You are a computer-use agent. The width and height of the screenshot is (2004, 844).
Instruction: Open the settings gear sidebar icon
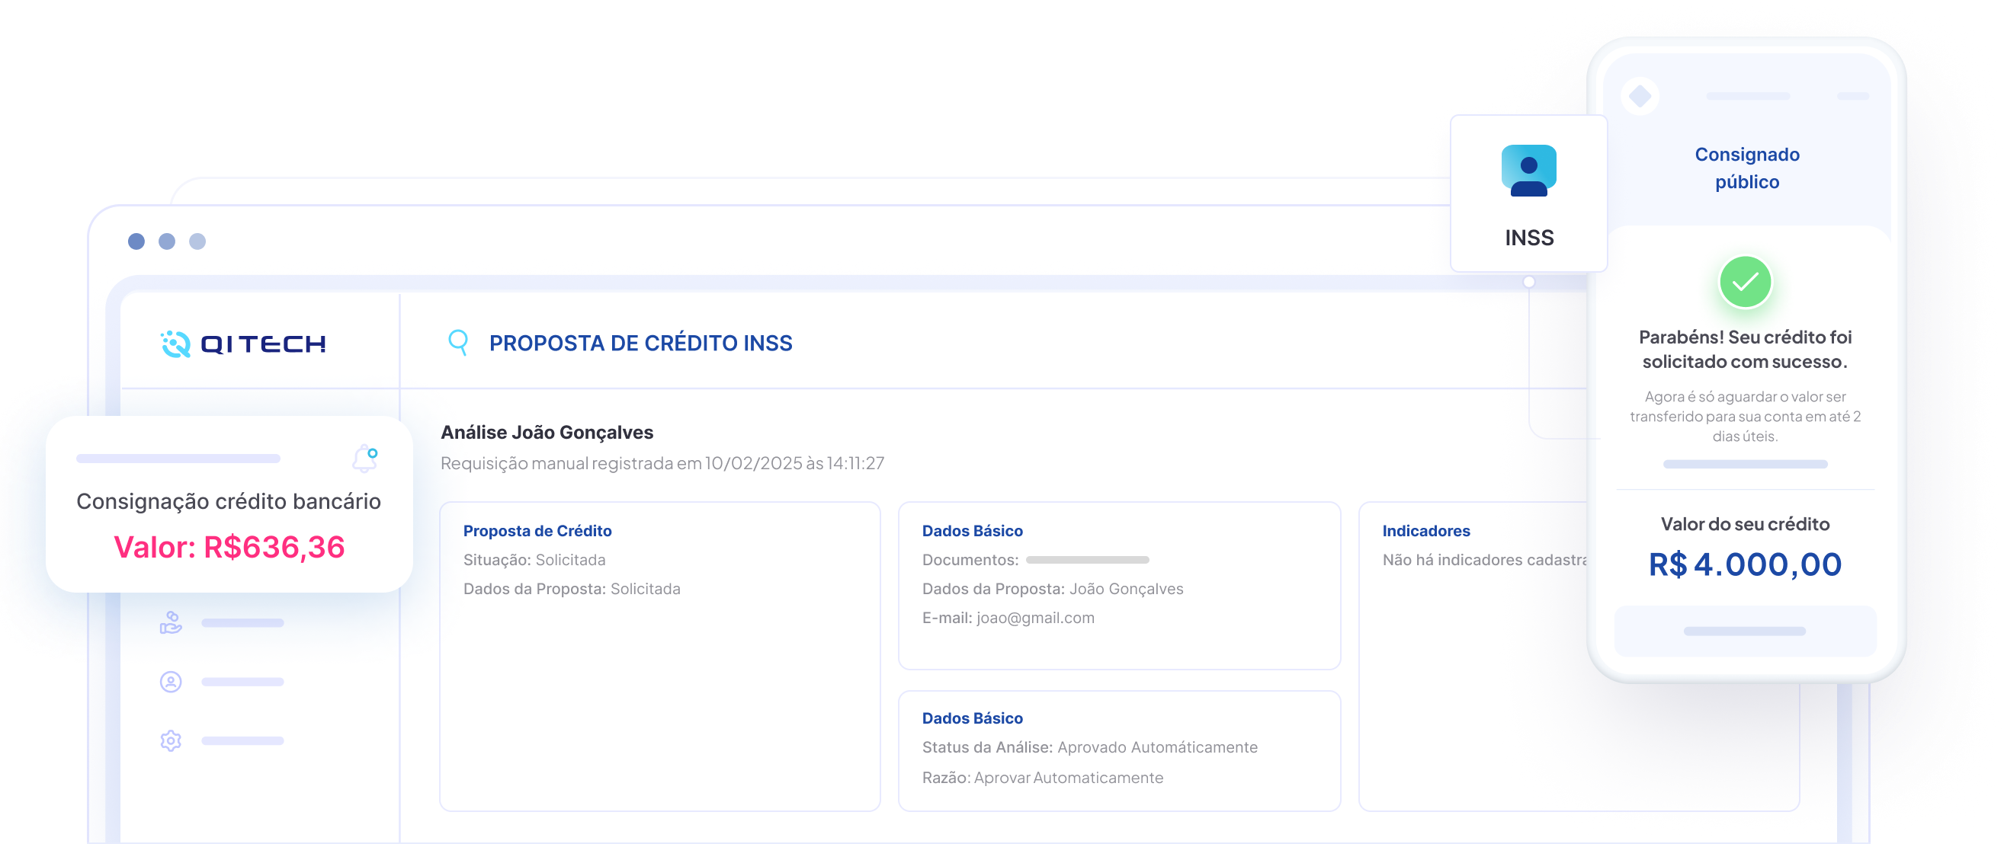click(171, 740)
